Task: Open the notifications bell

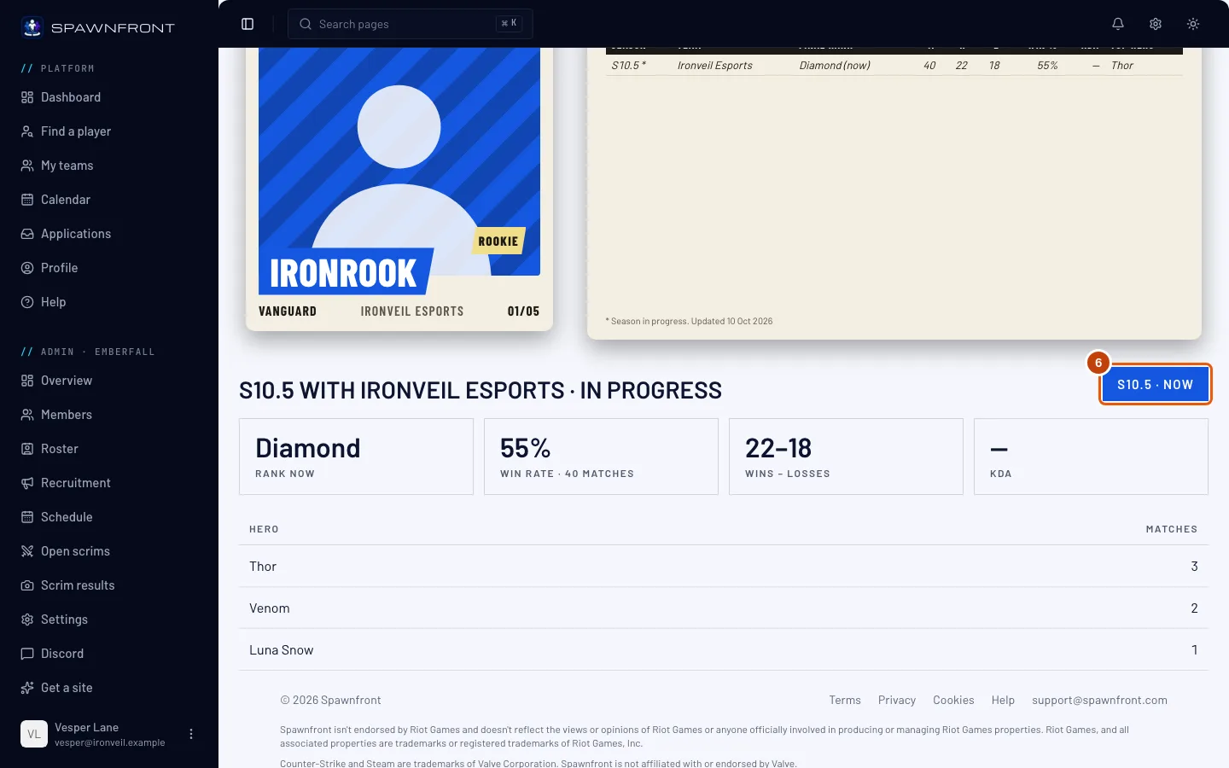Action: click(1118, 24)
